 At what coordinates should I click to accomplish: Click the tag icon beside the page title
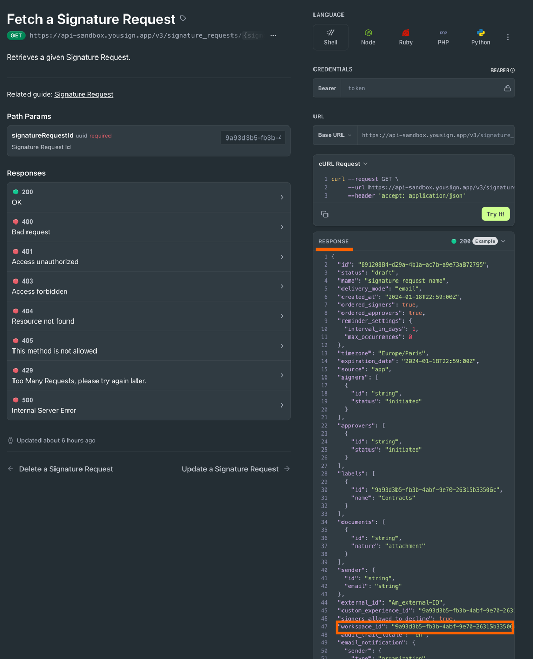coord(183,18)
